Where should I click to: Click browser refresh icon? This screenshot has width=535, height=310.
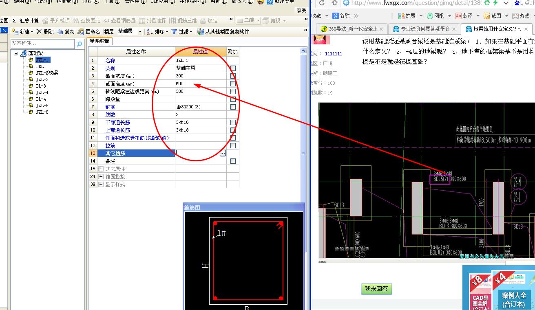coord(322,3)
